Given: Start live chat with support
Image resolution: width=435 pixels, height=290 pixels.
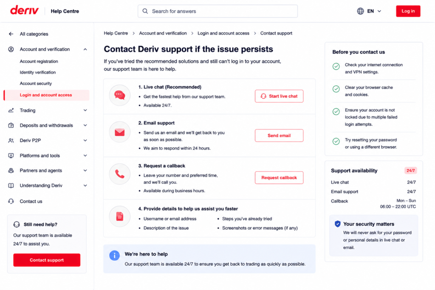Looking at the screenshot, I should (x=279, y=96).
